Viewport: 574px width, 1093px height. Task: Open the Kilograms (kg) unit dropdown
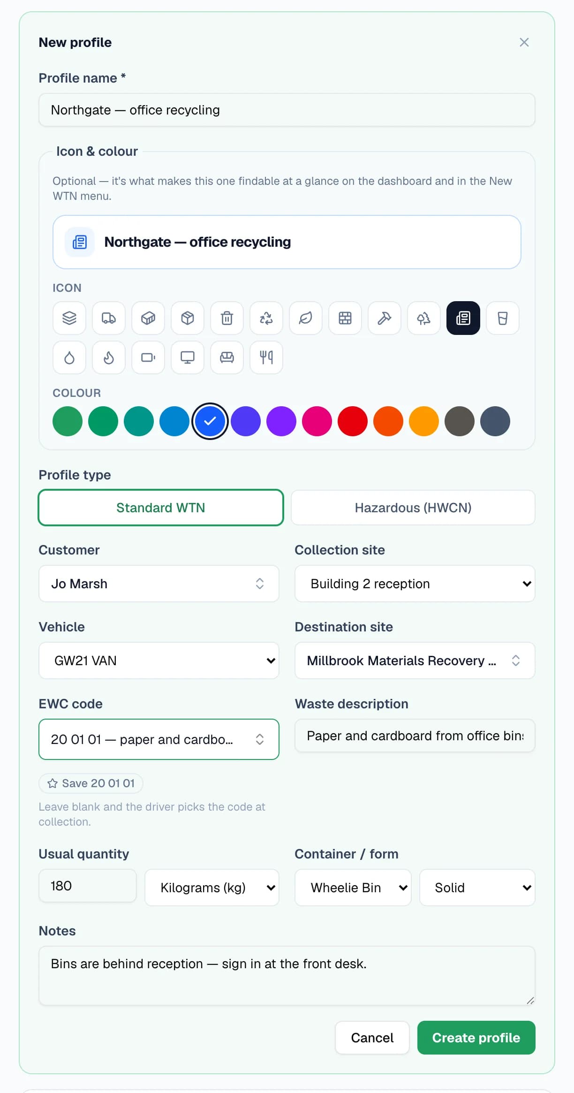(212, 888)
